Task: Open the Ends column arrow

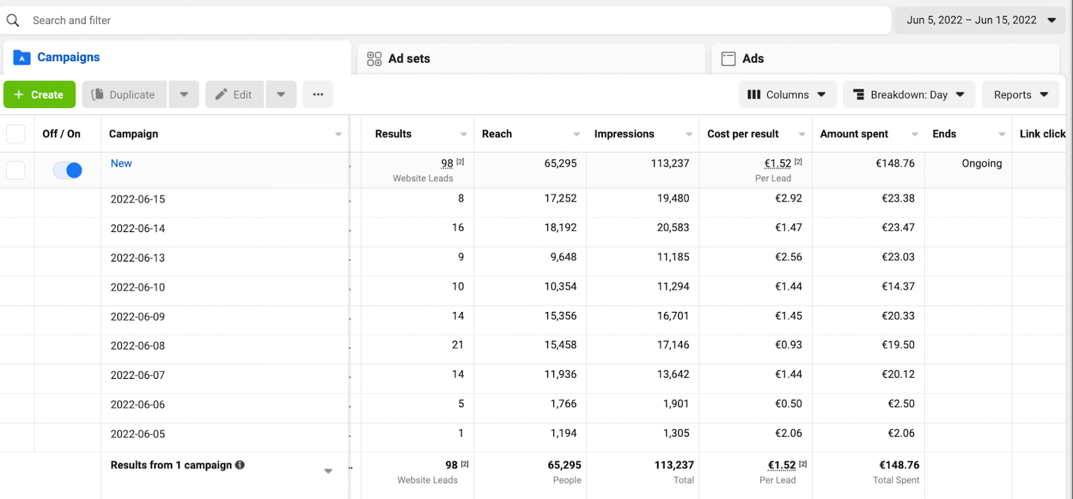Action: coord(1002,135)
